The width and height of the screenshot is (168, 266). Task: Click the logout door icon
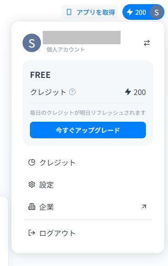coord(32,233)
